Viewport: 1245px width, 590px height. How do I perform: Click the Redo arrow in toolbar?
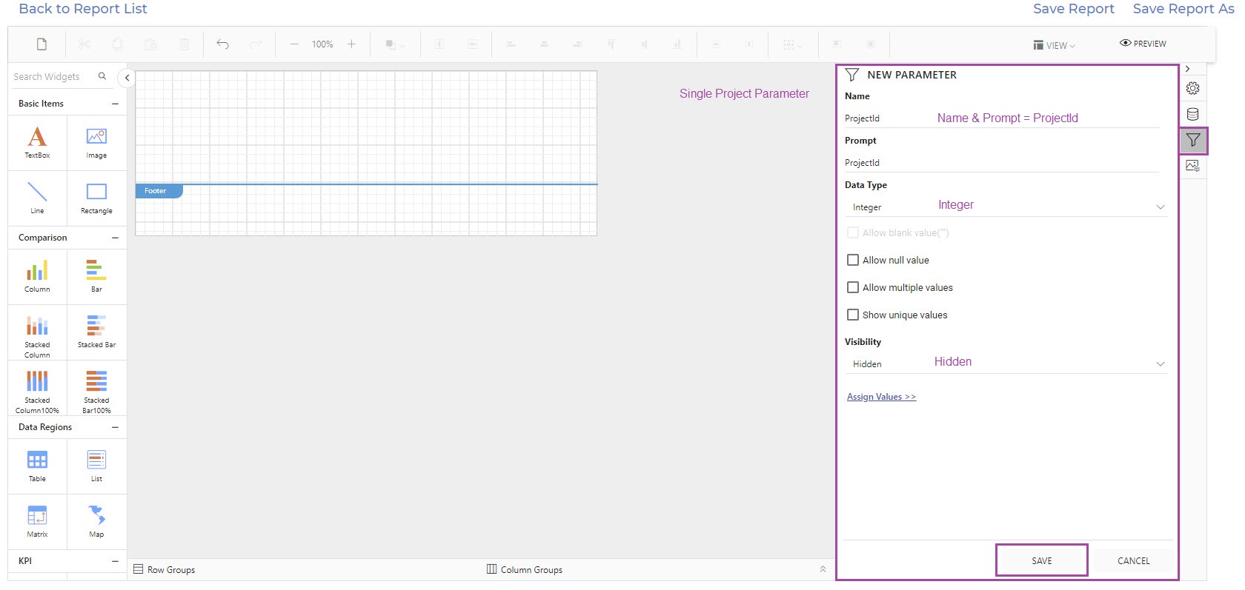pyautogui.click(x=256, y=44)
